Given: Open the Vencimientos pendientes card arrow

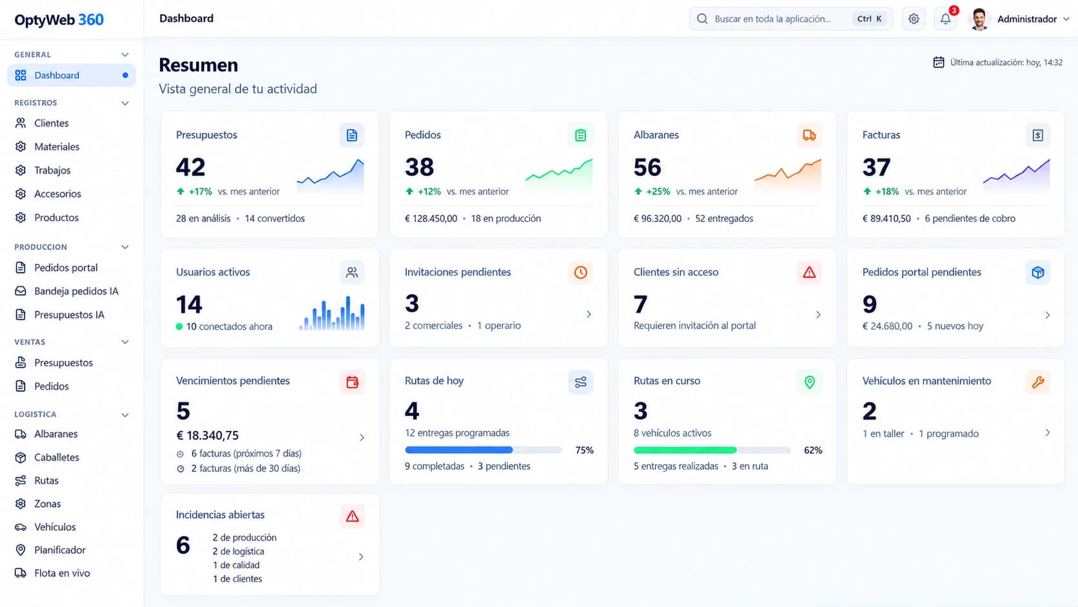Looking at the screenshot, I should (362, 437).
